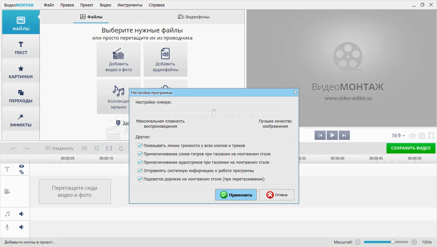Open the Инструменты menu
The image size is (437, 247).
[x=130, y=5]
